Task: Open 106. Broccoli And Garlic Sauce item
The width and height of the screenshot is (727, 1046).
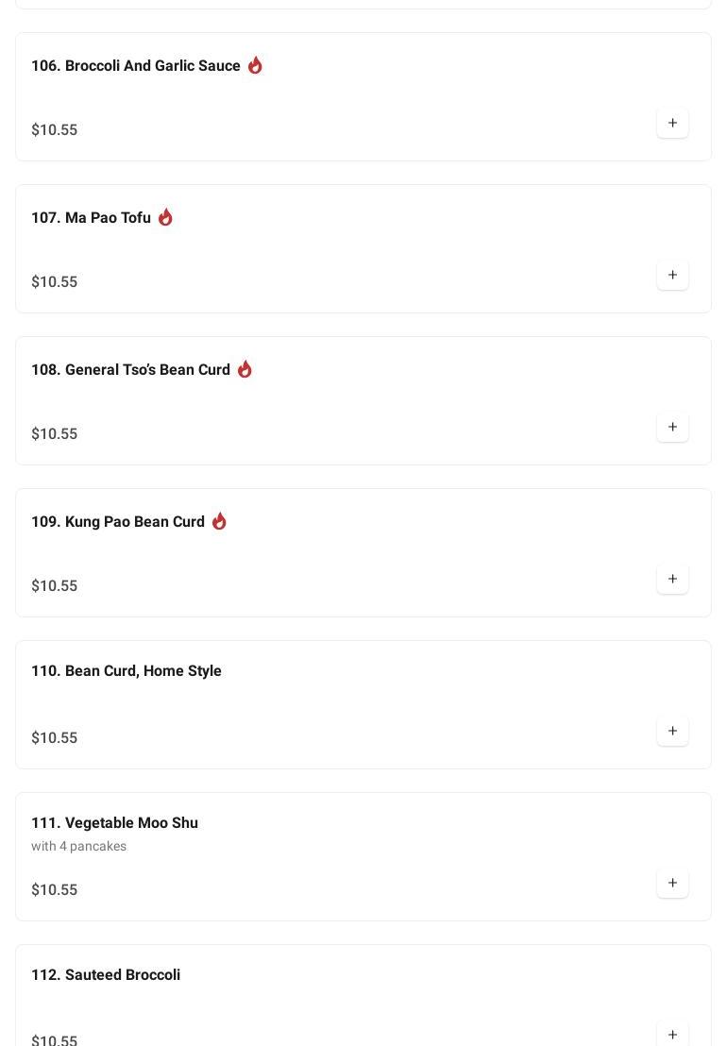Action: (x=136, y=66)
